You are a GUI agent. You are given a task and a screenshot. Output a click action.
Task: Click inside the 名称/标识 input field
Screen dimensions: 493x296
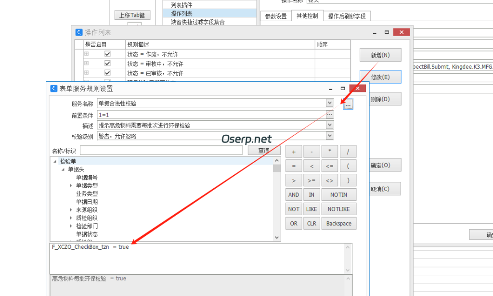(x=161, y=150)
